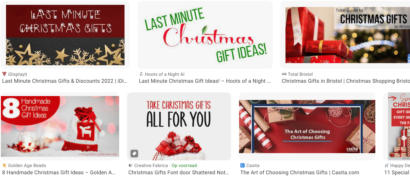The height and width of the screenshot is (180, 410).
Task: Open The Art of Choosing Christmas Gifts link
Action: (x=300, y=172)
